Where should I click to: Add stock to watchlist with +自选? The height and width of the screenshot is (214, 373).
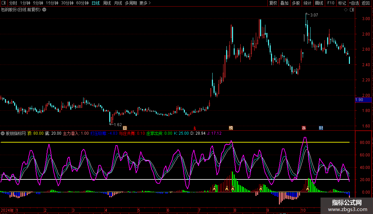354,3
